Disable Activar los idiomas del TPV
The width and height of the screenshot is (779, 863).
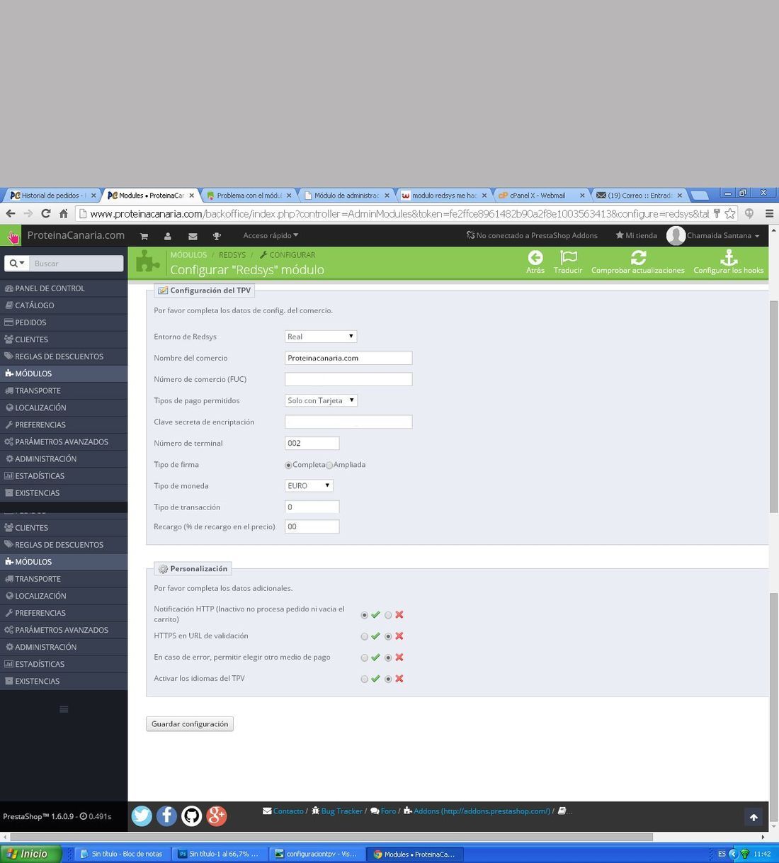point(388,679)
